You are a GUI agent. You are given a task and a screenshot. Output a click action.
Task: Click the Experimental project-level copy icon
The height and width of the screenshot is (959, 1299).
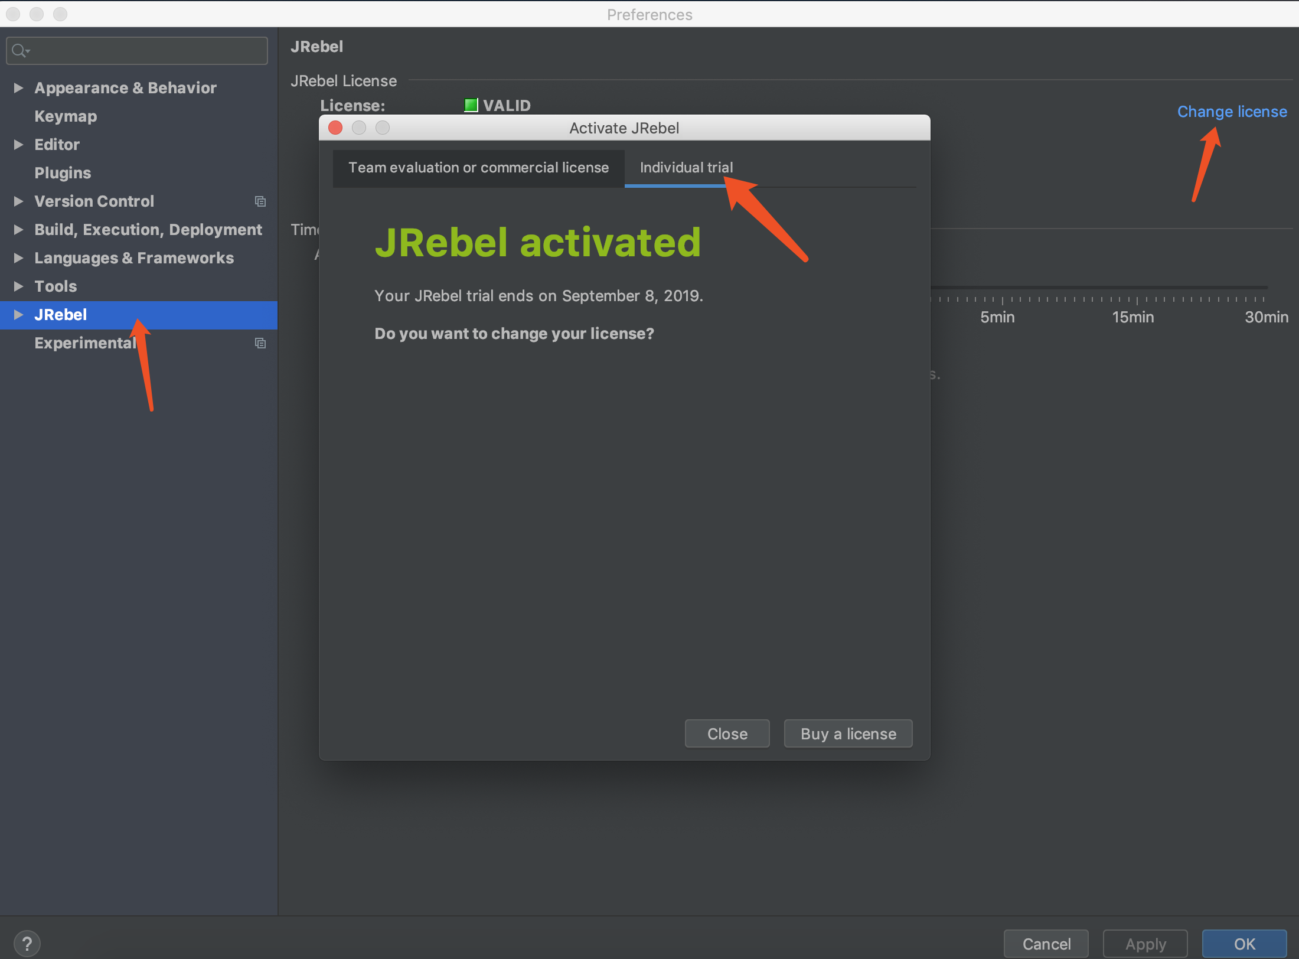260,343
